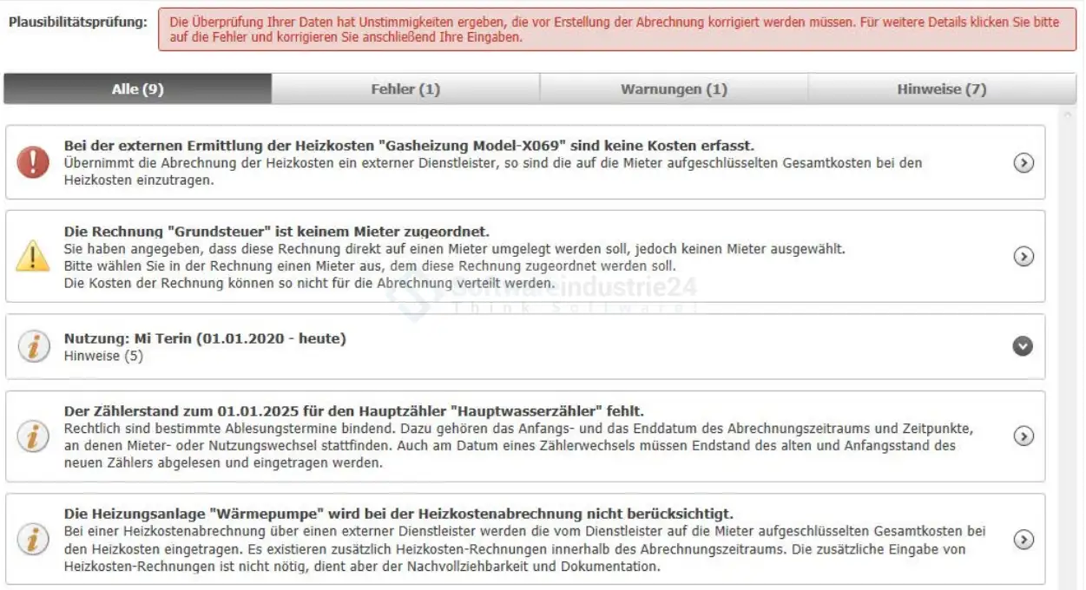This screenshot has width=1086, height=590.
Task: Click the info icon for Wärmepumpe notice
Action: point(33,539)
